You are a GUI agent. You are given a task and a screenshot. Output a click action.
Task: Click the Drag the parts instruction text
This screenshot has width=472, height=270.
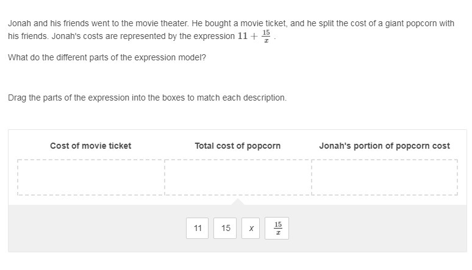click(x=147, y=98)
